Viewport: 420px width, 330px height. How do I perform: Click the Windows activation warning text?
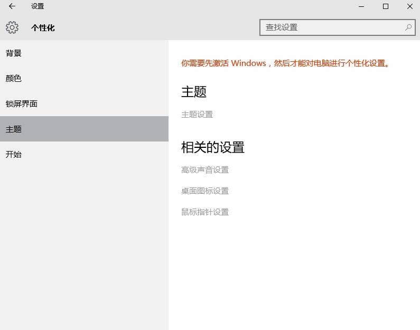click(286, 63)
